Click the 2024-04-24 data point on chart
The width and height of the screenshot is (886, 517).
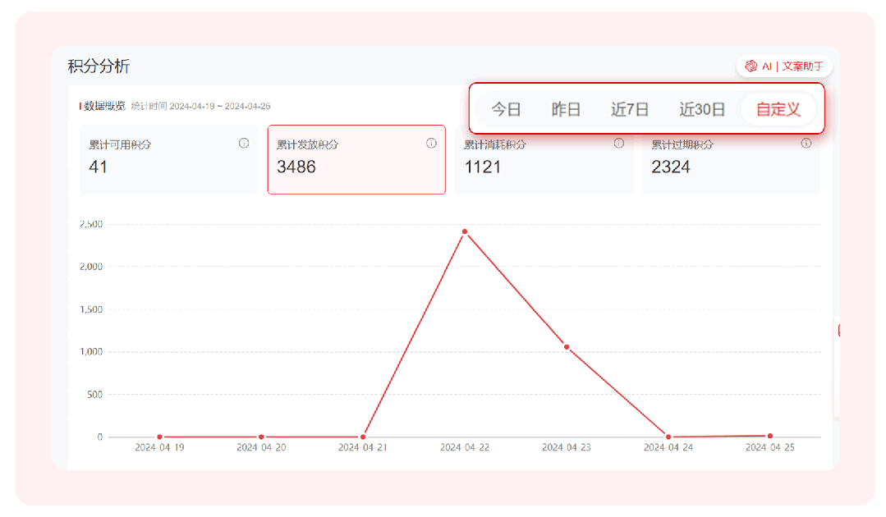pyautogui.click(x=668, y=437)
